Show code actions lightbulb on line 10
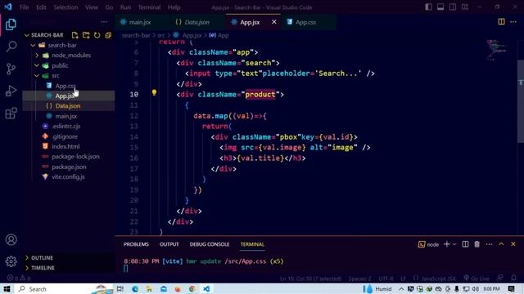The height and width of the screenshot is (294, 524). [x=154, y=92]
